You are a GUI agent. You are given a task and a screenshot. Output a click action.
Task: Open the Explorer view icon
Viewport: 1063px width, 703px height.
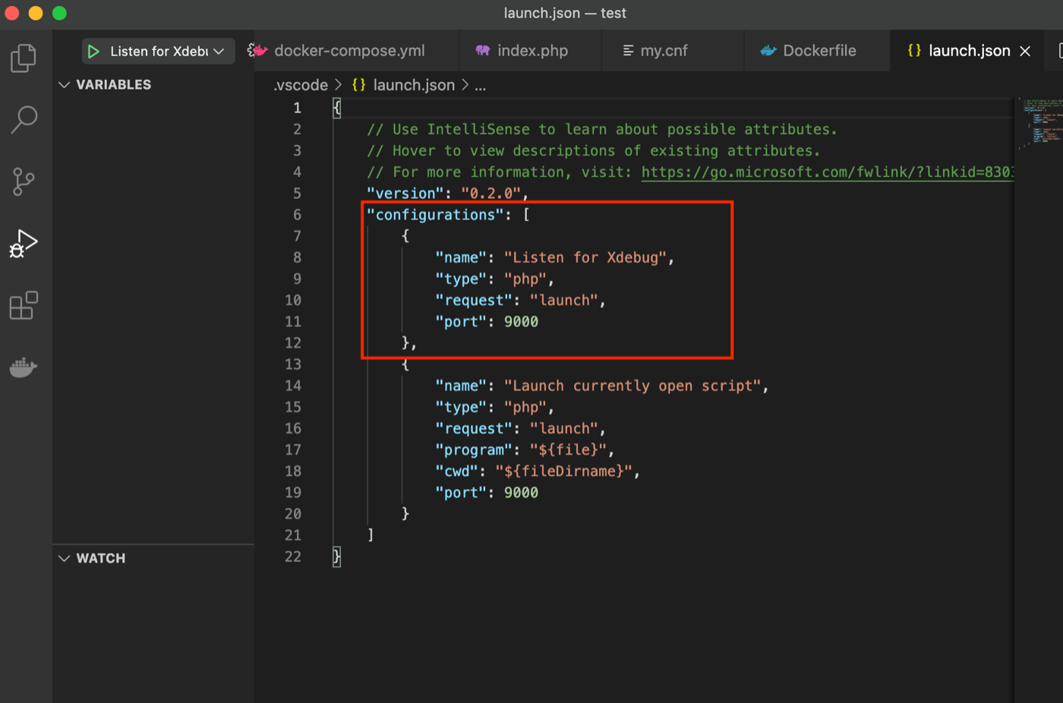[x=24, y=58]
